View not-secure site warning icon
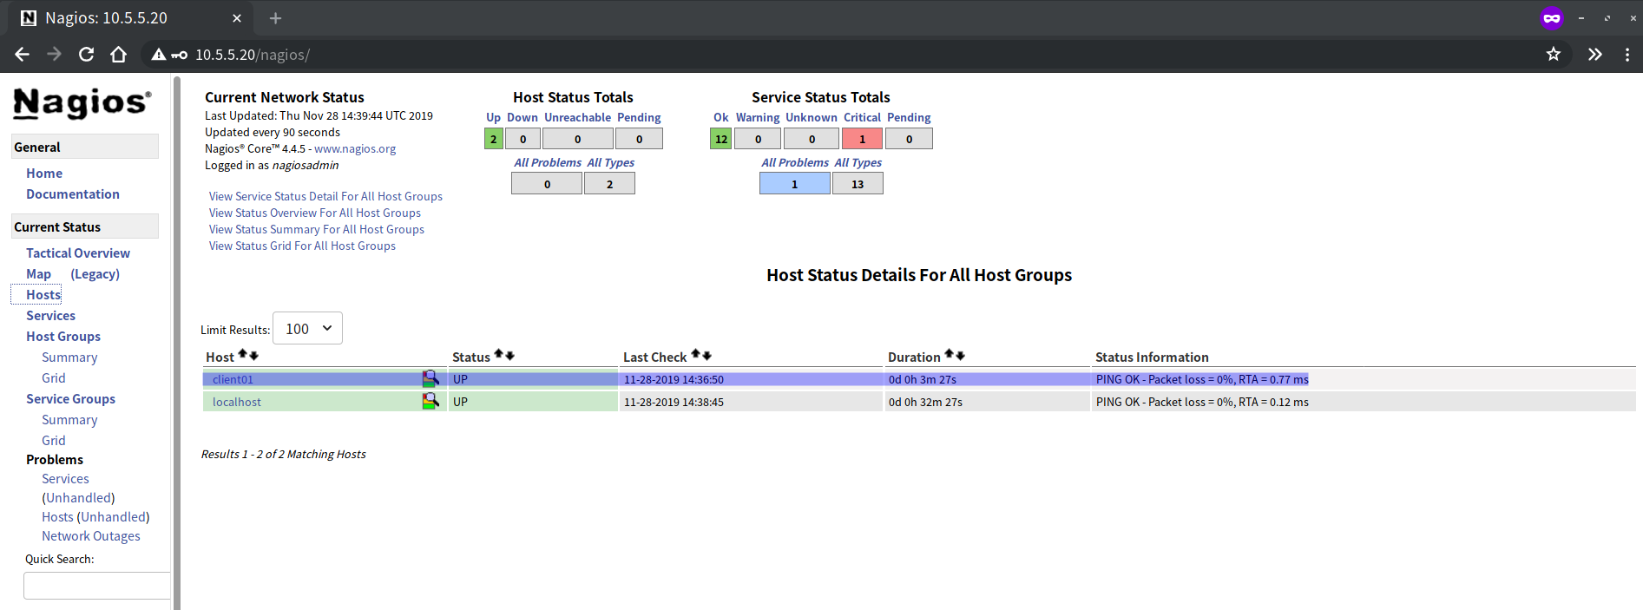 tap(158, 55)
